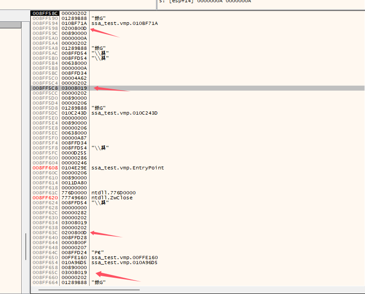Select stack address 008FF5B8
The width and height of the screenshot is (365, 294).
pyautogui.click(x=45, y=68)
